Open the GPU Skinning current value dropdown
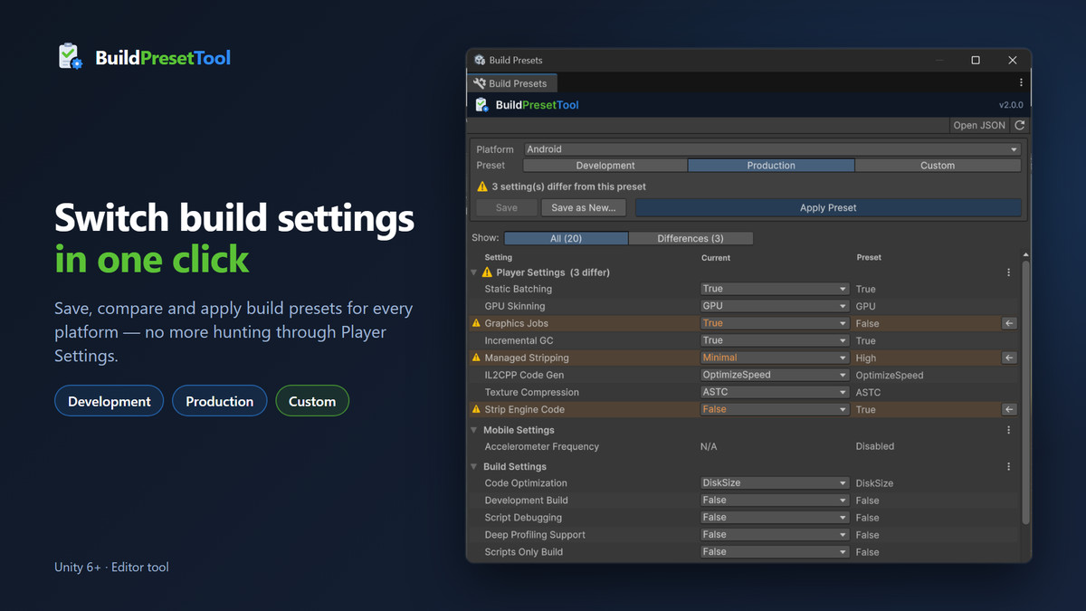 (x=775, y=306)
